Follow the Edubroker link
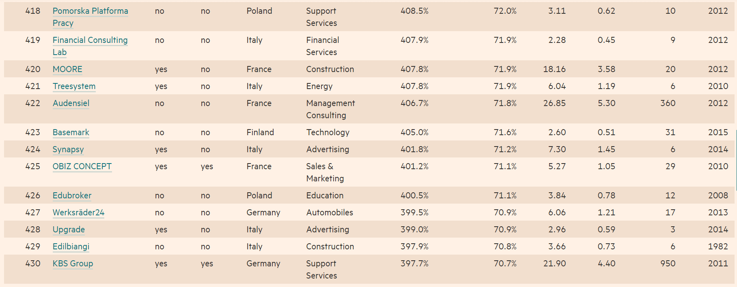Screen dimensions: 737x287 tap(72, 196)
